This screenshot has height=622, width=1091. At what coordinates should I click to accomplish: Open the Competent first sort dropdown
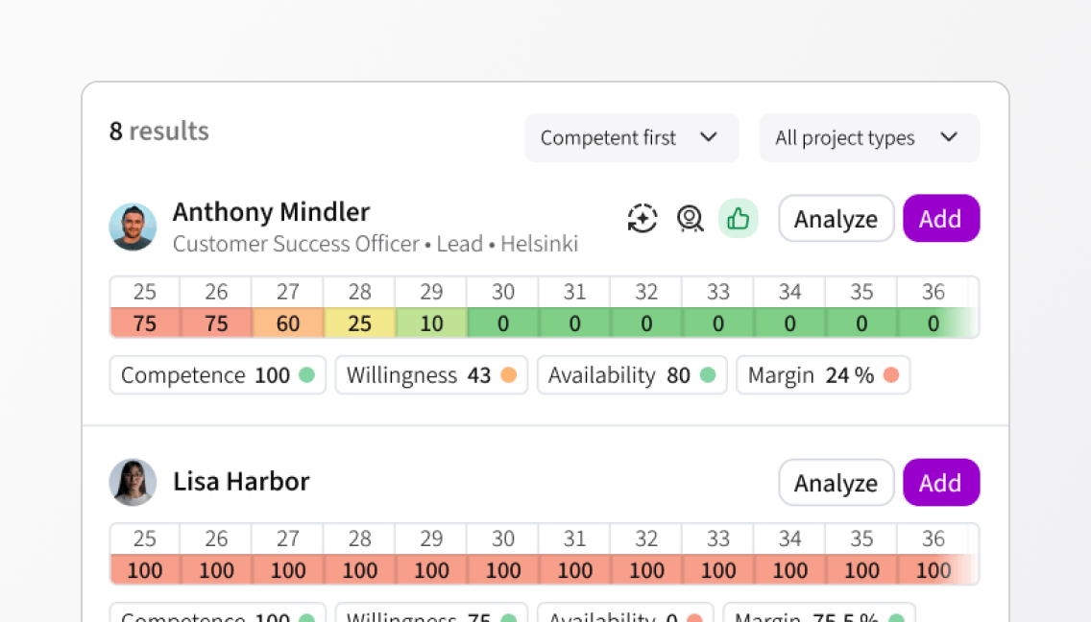[632, 138]
